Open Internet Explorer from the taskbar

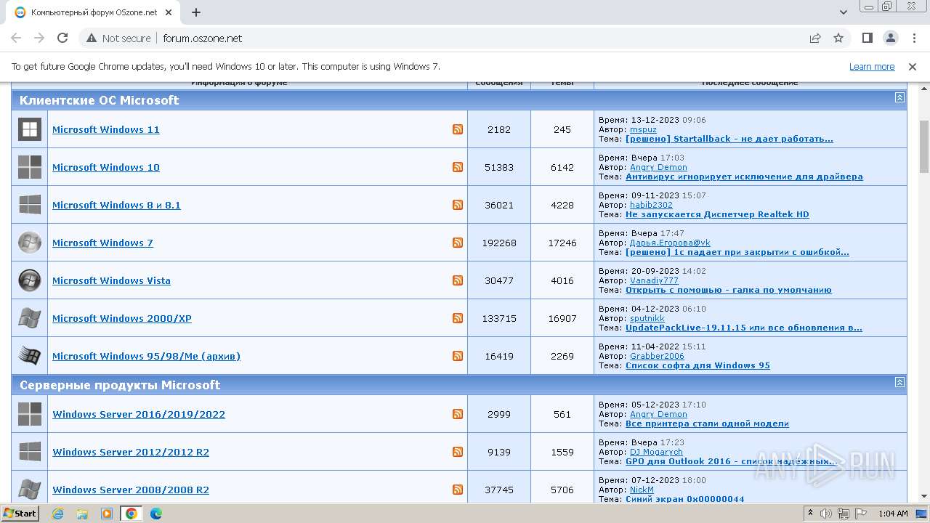coord(57,514)
